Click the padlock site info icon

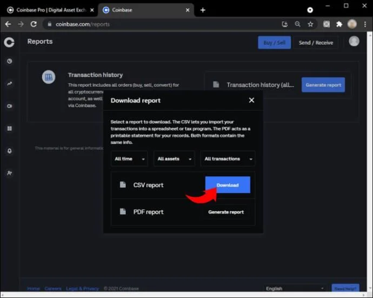[50, 24]
